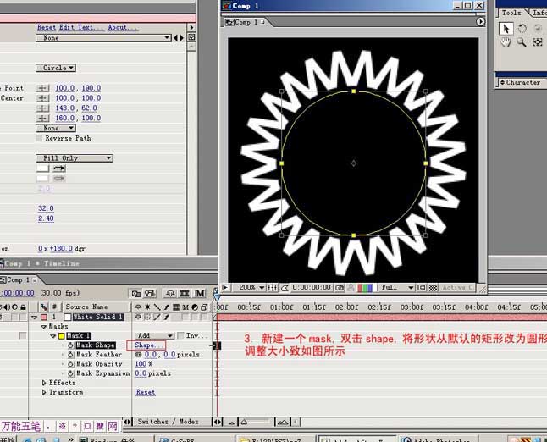
Task: Click Reset link in Effect Controls
Action: tap(47, 27)
